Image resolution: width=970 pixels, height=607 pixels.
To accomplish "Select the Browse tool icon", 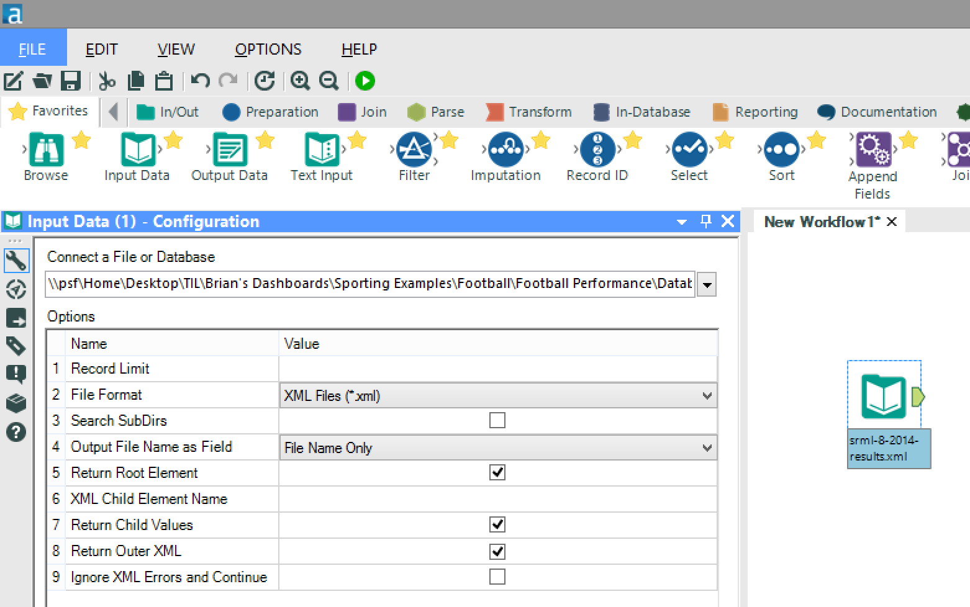I will tap(47, 150).
